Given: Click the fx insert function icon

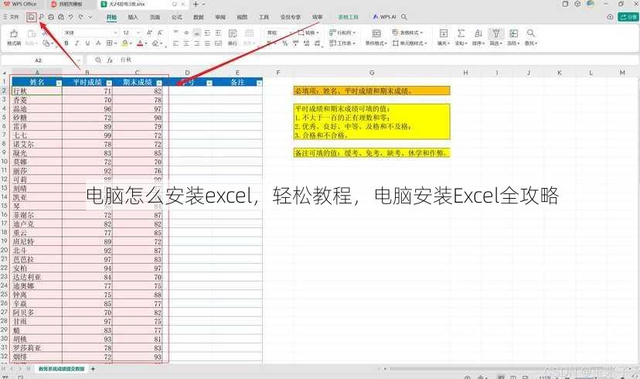Looking at the screenshot, I should tap(110, 60).
